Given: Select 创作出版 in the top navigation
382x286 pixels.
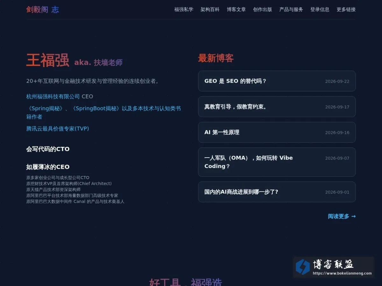Looking at the screenshot, I should click(x=263, y=10).
